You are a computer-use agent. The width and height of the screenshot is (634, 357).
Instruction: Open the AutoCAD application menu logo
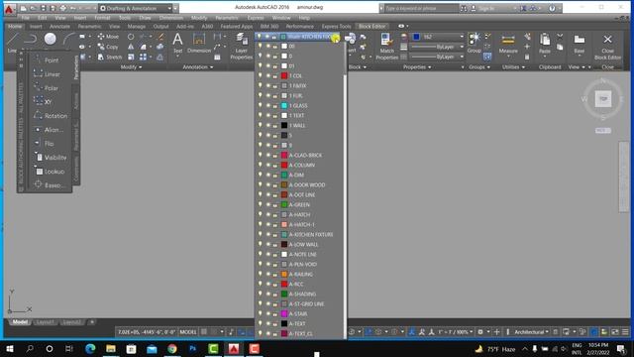coord(9,9)
